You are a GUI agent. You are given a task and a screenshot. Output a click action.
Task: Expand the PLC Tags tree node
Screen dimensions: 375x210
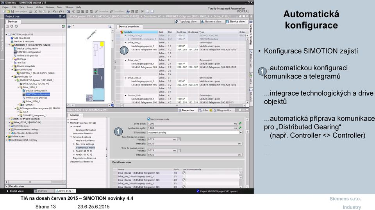[x=12, y=59]
